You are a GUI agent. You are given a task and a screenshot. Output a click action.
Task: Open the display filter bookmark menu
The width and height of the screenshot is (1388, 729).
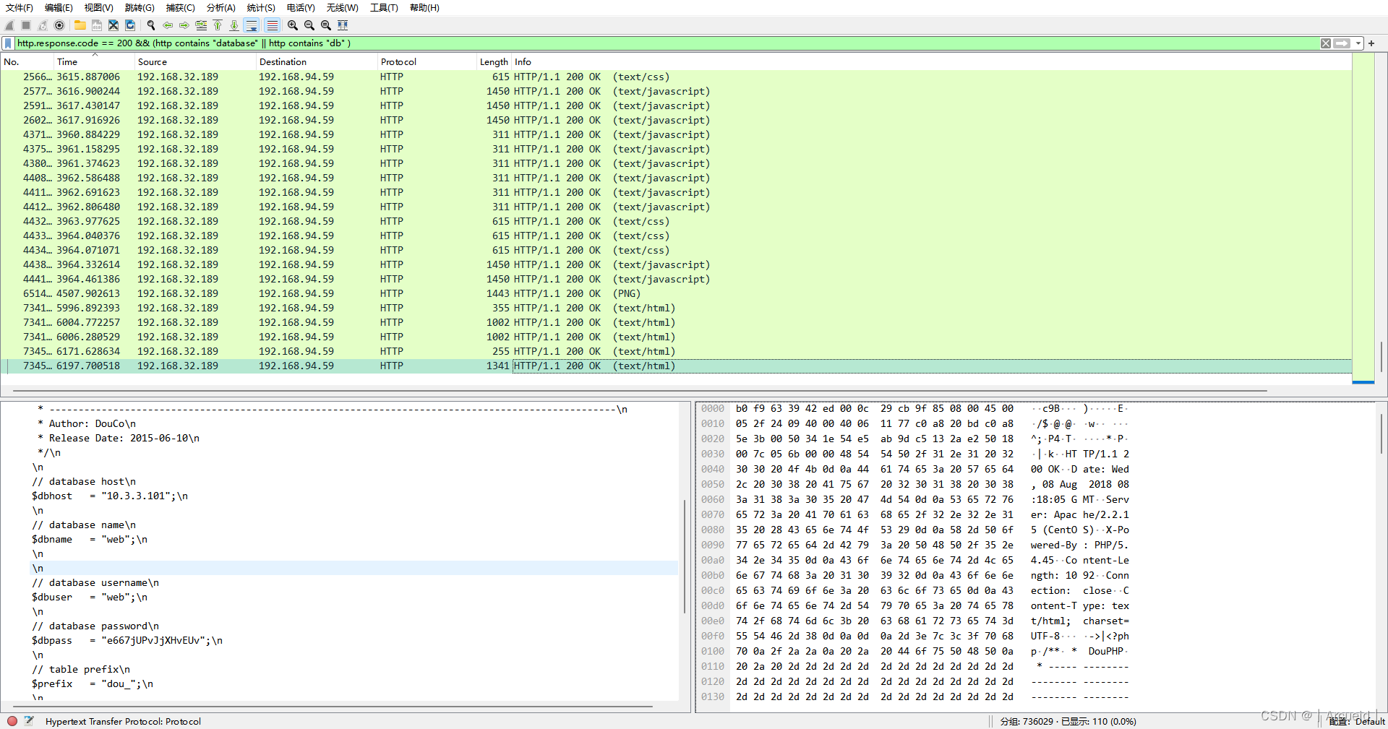[8, 43]
